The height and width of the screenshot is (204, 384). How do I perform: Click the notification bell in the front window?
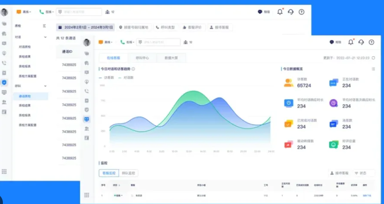(x=351, y=42)
